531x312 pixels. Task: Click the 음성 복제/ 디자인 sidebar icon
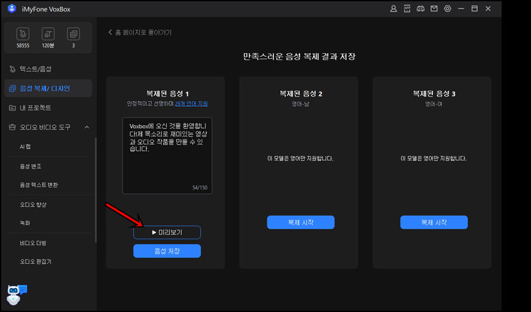(x=12, y=88)
